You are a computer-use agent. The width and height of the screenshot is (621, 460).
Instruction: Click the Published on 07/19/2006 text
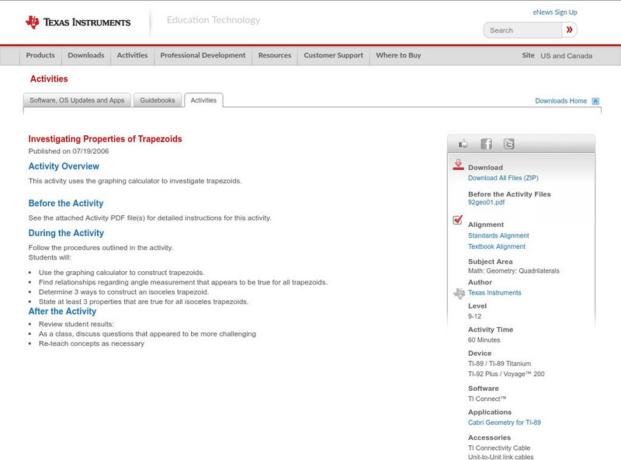coord(68,151)
